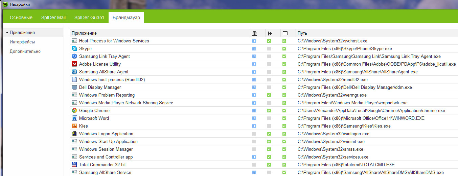This screenshot has height=176, width=458.
Task: Open the Основные tab
Action: click(x=21, y=17)
